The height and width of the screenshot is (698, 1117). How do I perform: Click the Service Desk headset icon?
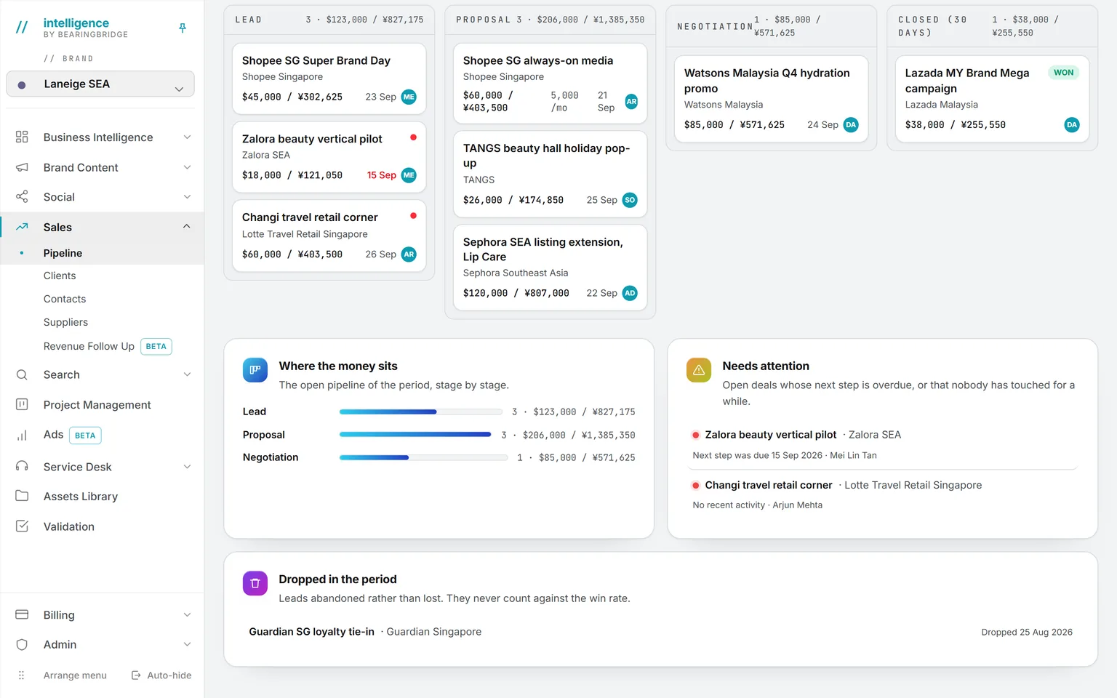[x=22, y=466]
